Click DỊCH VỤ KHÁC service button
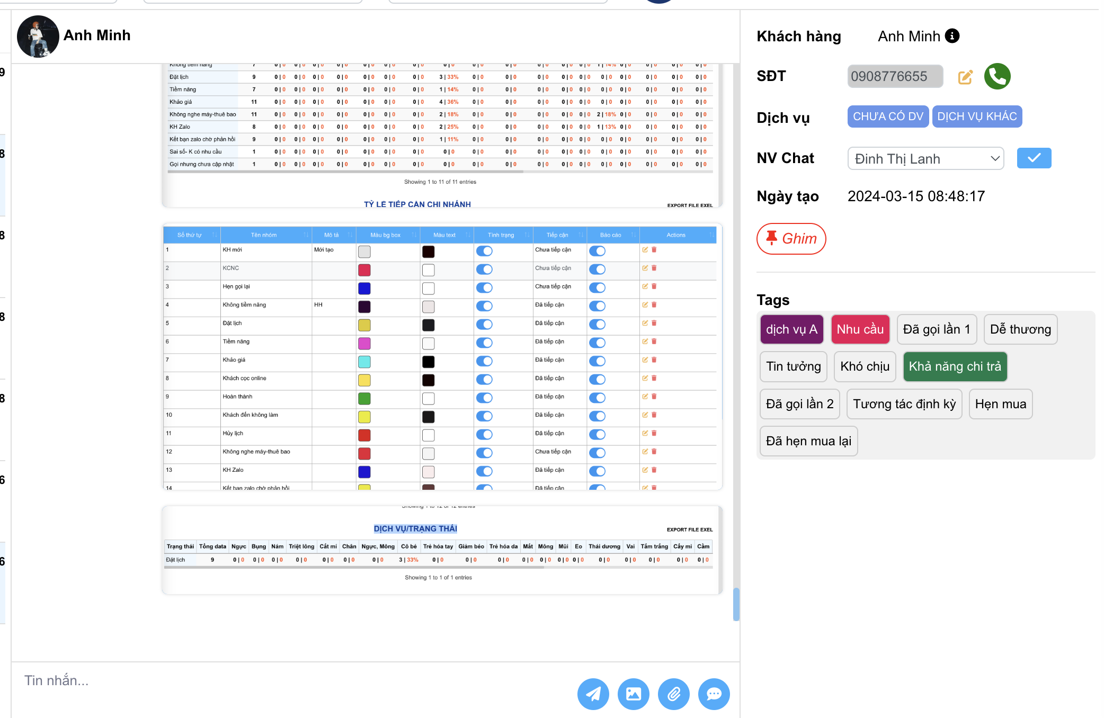The image size is (1104, 718). pyautogui.click(x=977, y=116)
